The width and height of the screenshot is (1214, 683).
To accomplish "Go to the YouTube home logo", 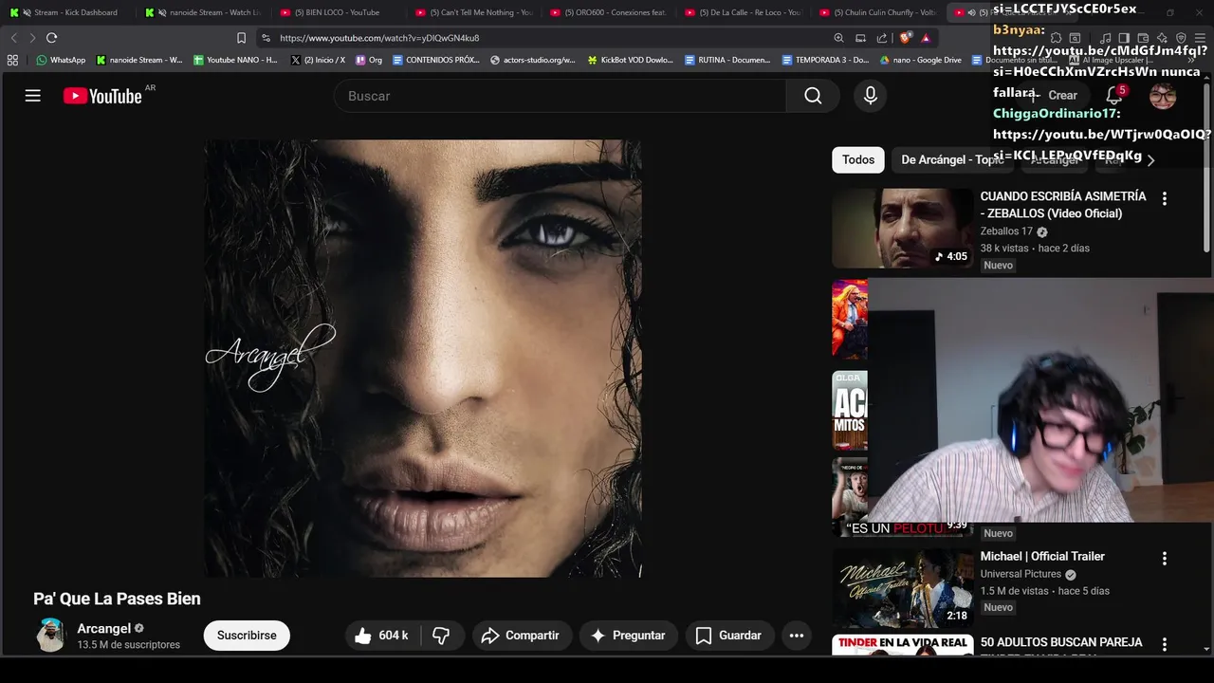I will coord(102,96).
